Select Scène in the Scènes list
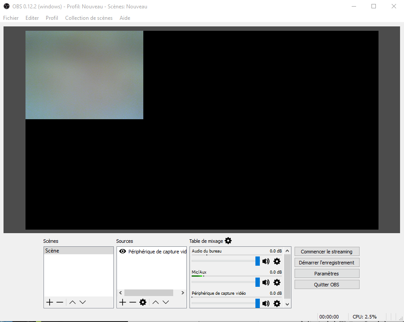 (78, 251)
